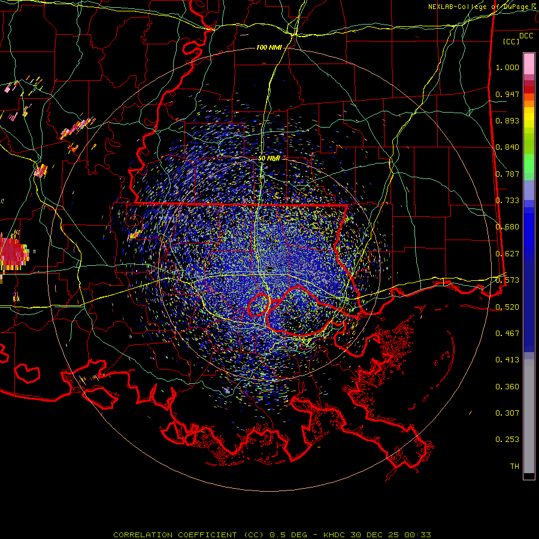
Task: Click the 0.467 legend value
Action: point(507,334)
